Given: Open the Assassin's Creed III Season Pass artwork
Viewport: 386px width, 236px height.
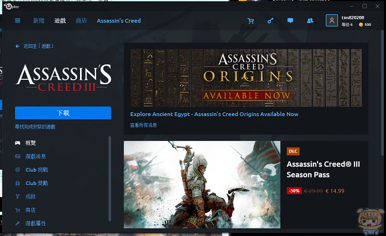Looking at the screenshot, I should 202,184.
